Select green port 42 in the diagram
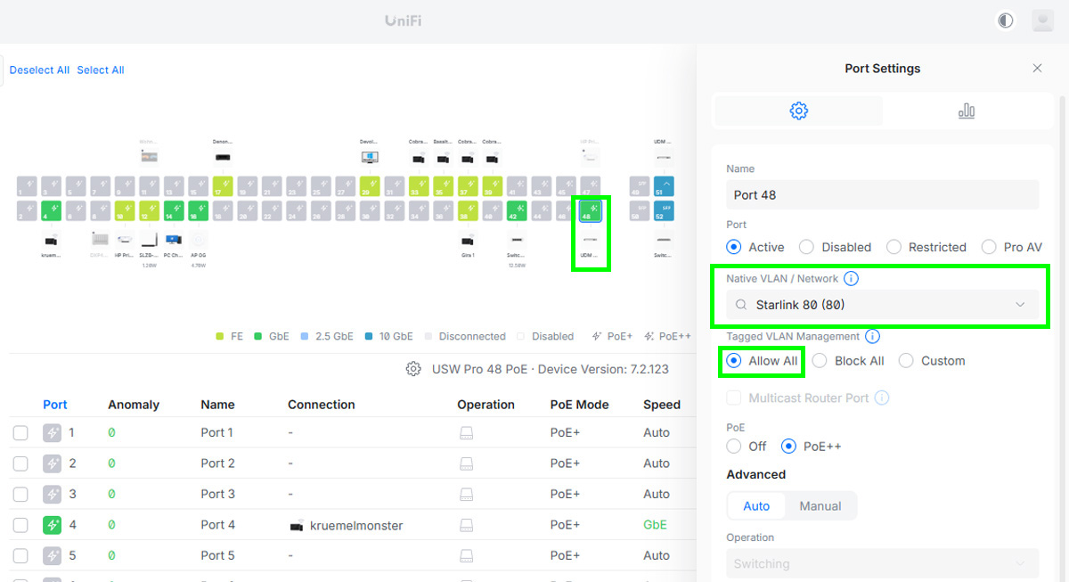 (x=514, y=211)
